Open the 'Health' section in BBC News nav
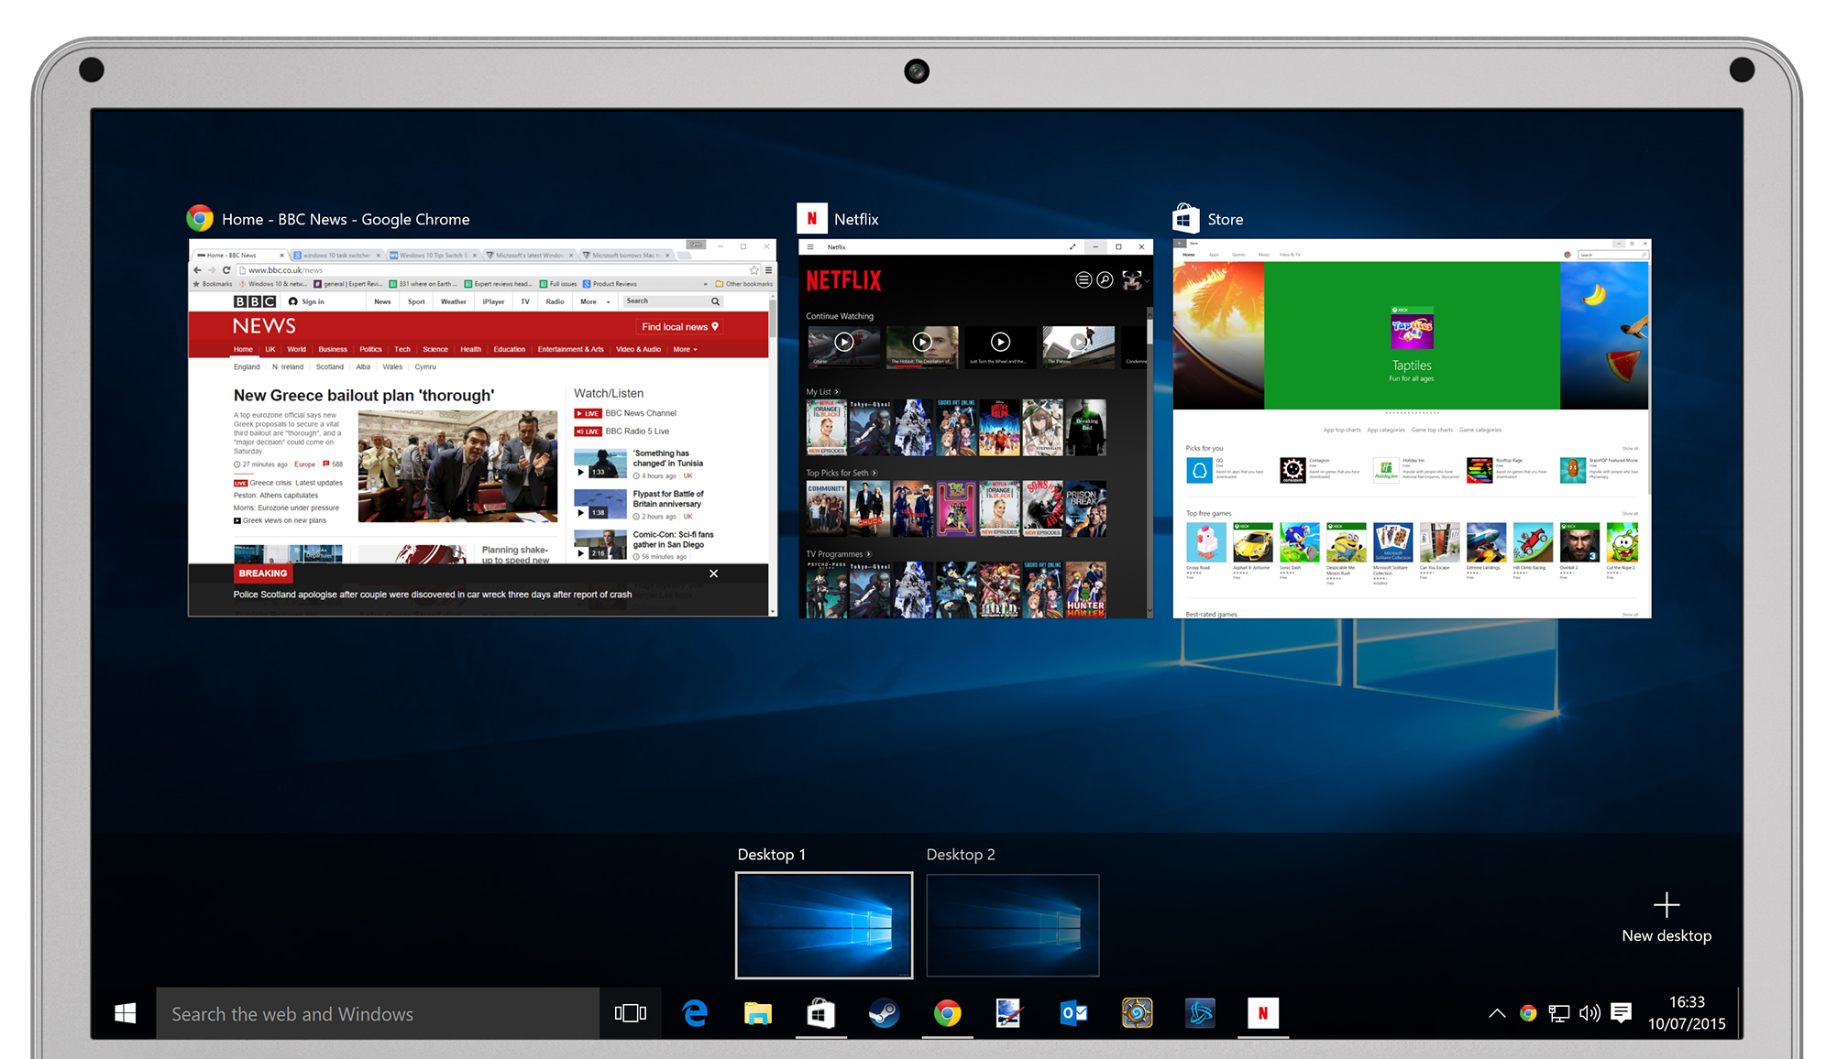 (x=470, y=349)
